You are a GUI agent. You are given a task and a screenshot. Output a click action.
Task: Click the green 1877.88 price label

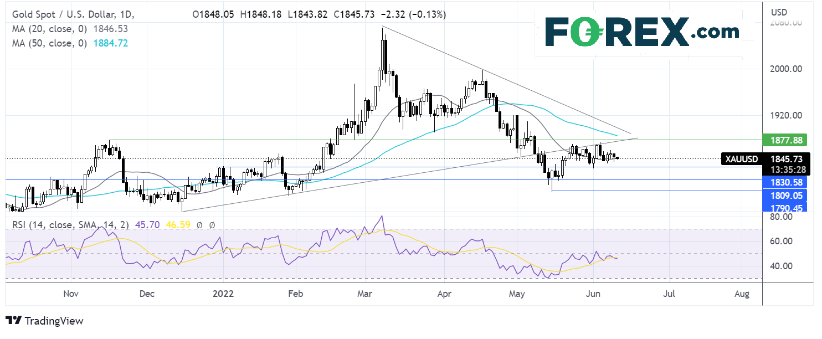(785, 140)
